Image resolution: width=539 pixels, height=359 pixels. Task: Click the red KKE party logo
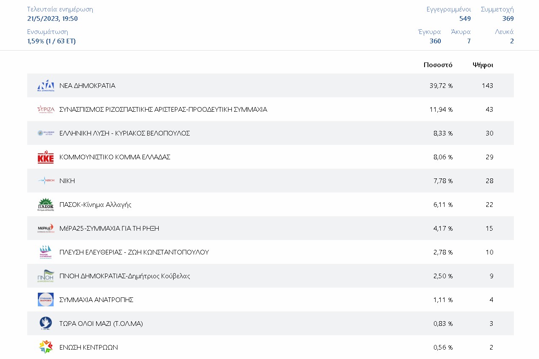[x=46, y=157]
